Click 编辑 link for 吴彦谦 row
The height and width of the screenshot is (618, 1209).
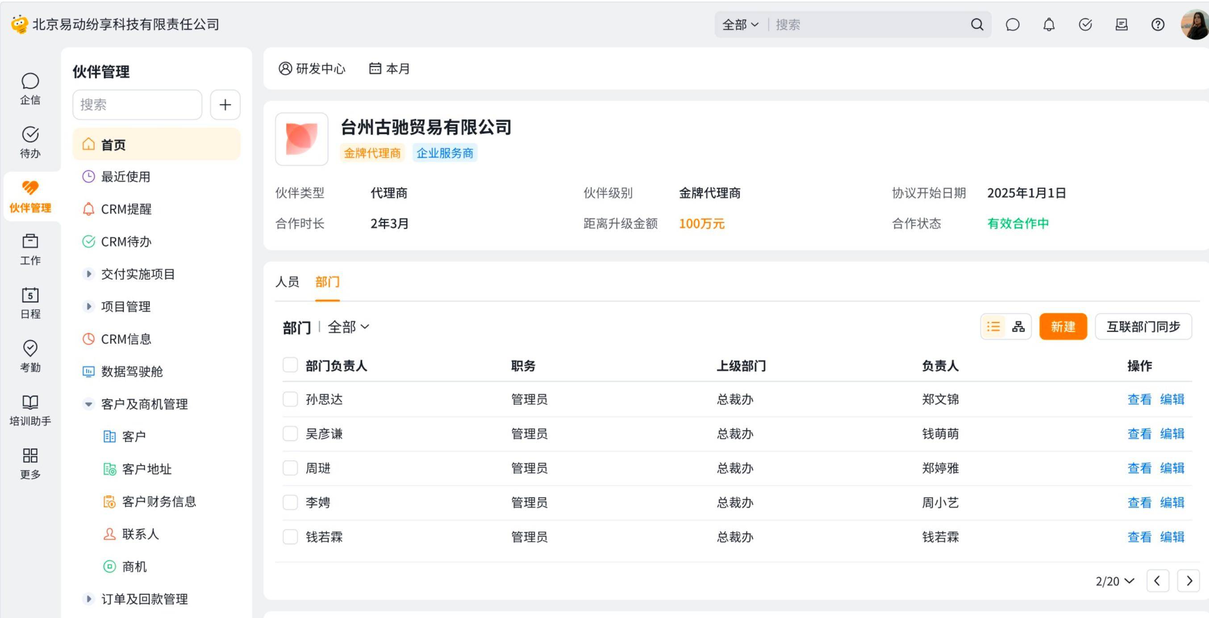pos(1172,434)
